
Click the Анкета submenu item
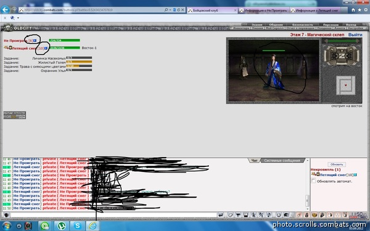(340, 28)
